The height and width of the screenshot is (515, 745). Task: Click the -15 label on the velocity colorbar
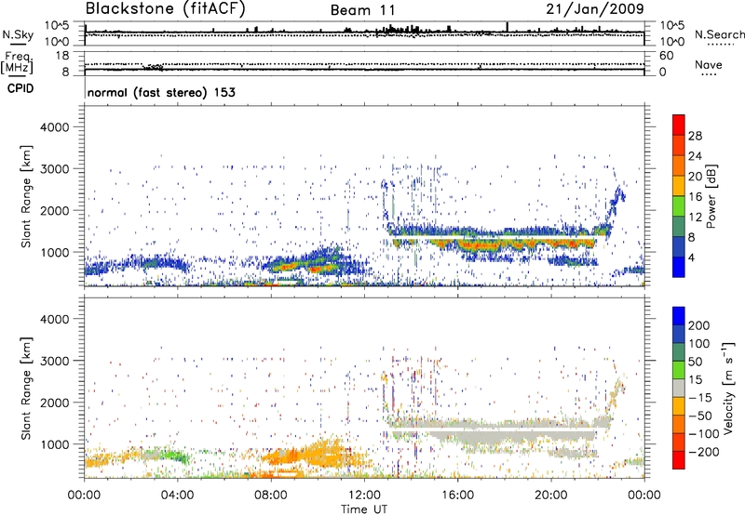pyautogui.click(x=699, y=398)
